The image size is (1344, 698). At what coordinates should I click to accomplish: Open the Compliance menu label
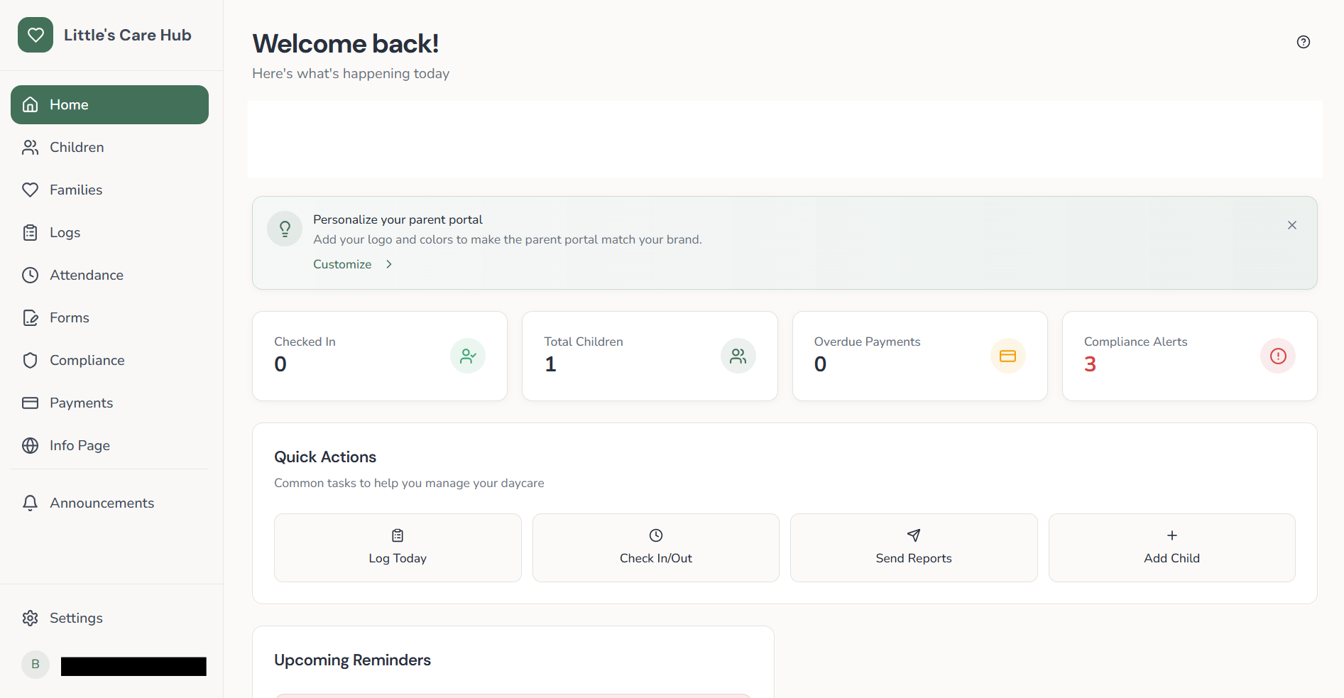click(x=87, y=360)
